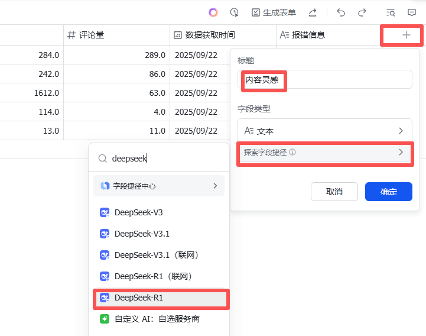The image size is (426, 336).
Task: Click the 取消 button
Action: pyautogui.click(x=334, y=192)
